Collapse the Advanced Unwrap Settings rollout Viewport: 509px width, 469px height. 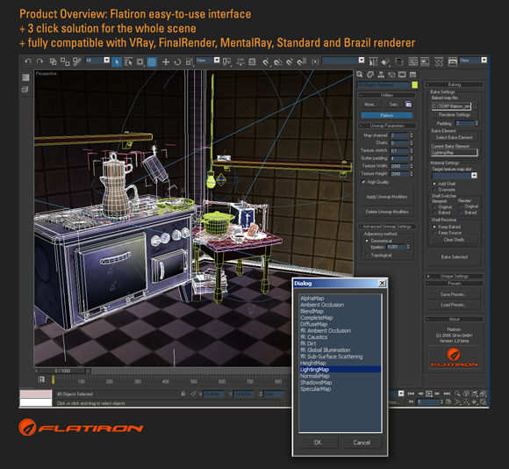pos(387,227)
